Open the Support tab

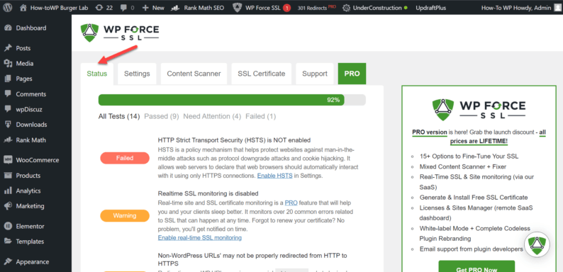(315, 74)
